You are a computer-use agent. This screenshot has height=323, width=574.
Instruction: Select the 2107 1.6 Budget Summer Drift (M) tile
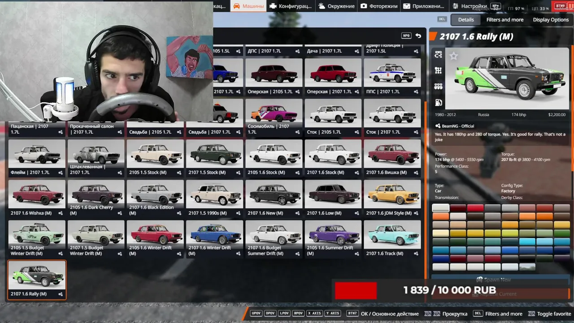(274, 239)
